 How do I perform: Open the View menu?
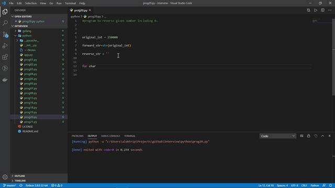pos(43,3)
